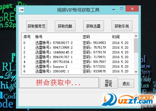Viewport: 156px width, 111px height.
Task: Quit using the 退出 button
Action: pos(126,83)
